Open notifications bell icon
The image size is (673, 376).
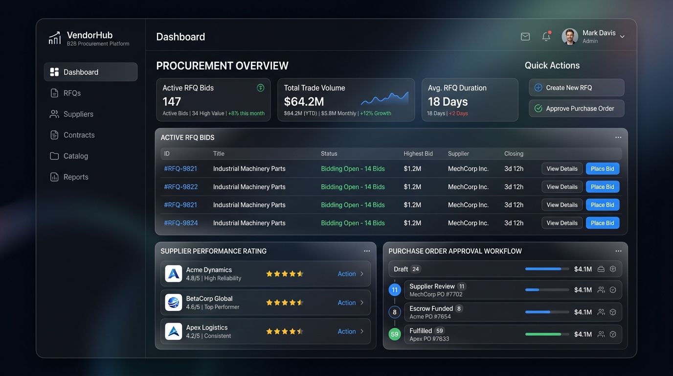[546, 37]
